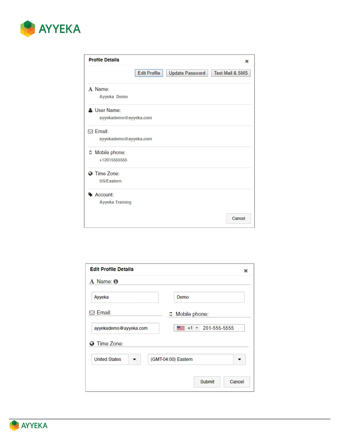The image size is (339, 439).
Task: Click the US flag country icon
Action: point(181,328)
